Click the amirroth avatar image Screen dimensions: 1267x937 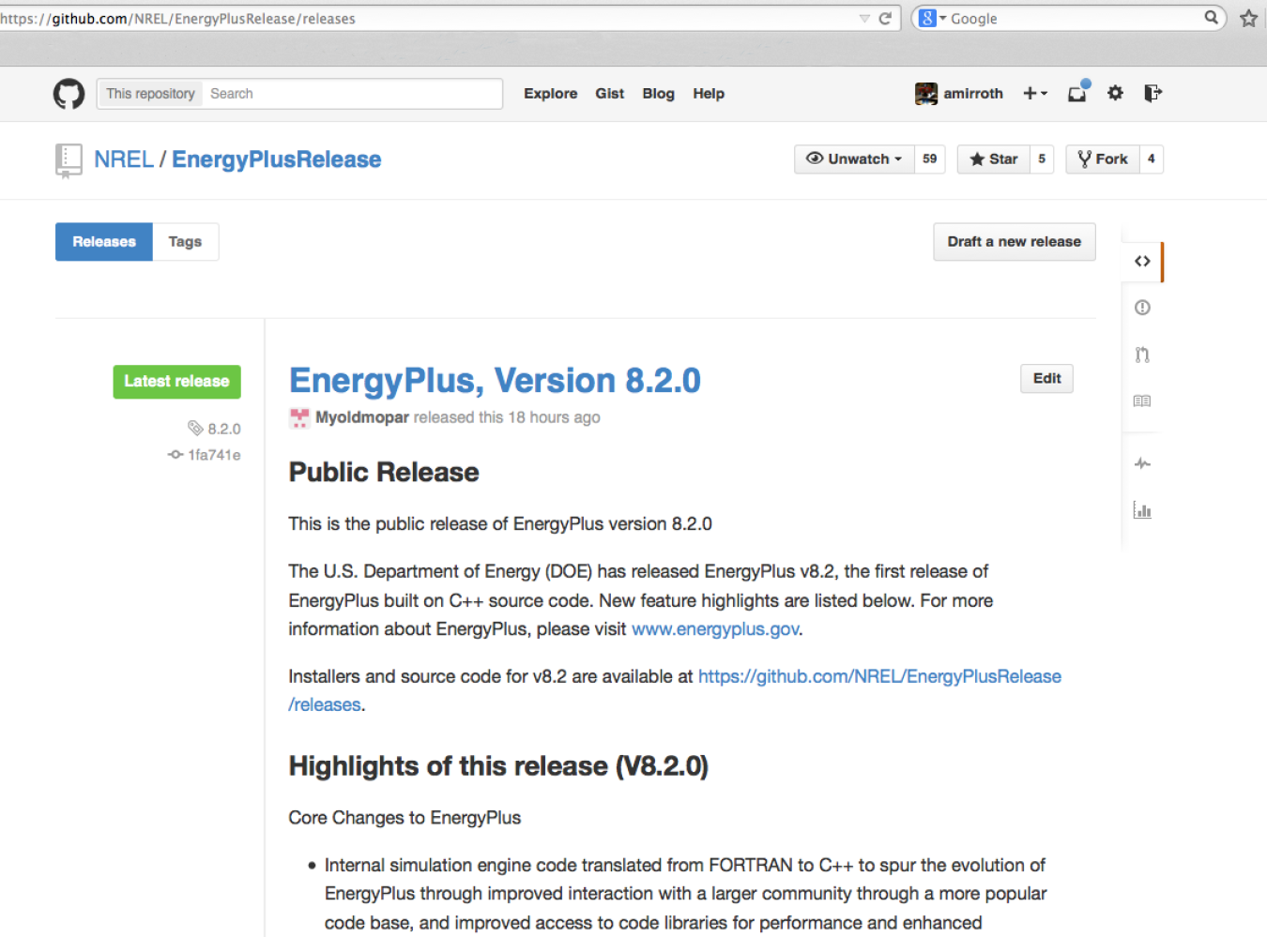(x=926, y=94)
